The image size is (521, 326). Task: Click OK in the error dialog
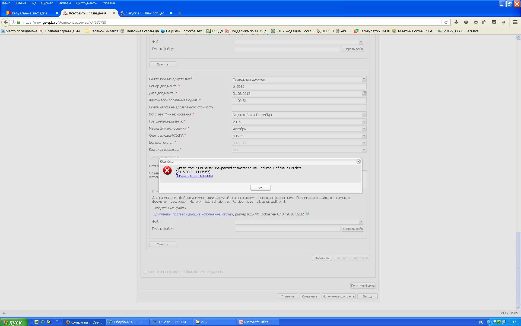click(x=260, y=188)
